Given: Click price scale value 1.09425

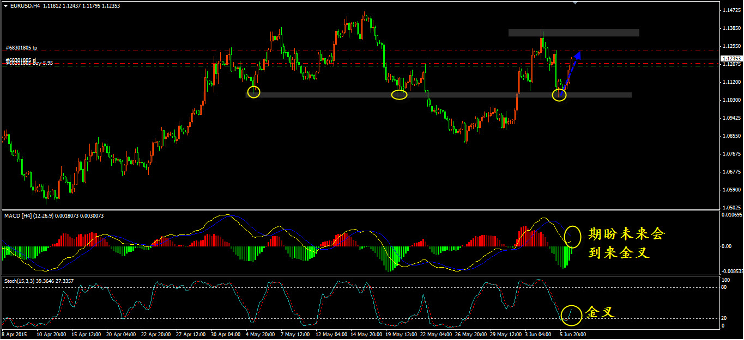Looking at the screenshot, I should [x=731, y=118].
